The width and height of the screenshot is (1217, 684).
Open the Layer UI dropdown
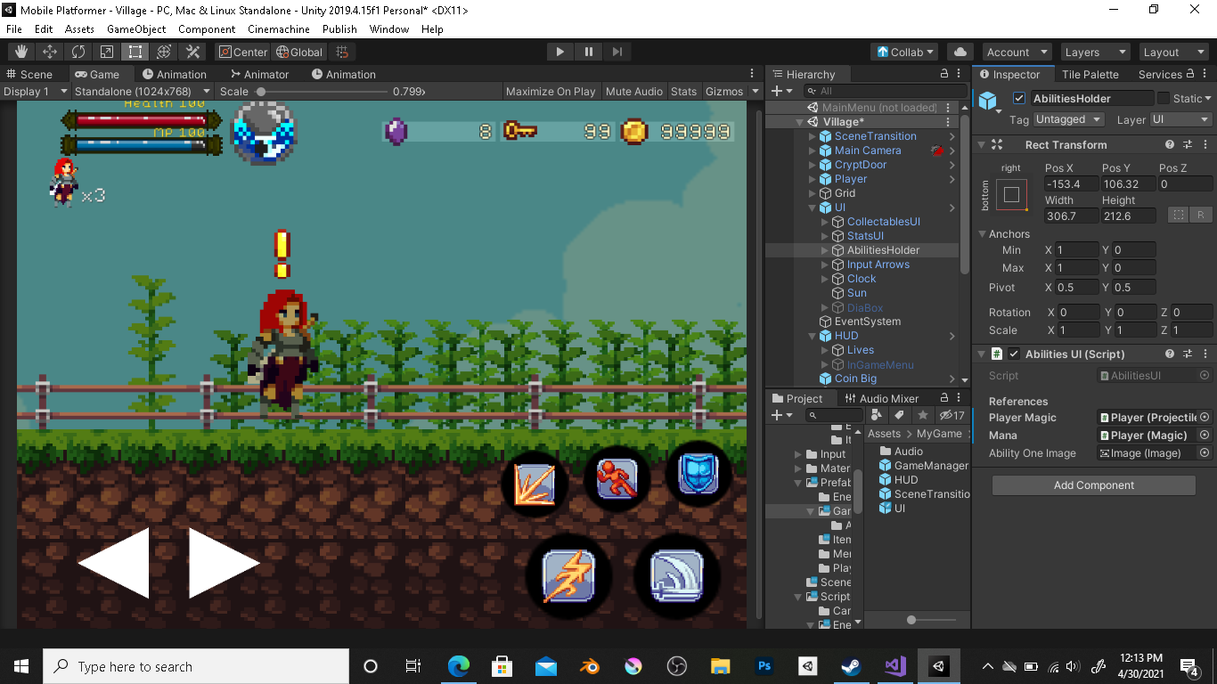pyautogui.click(x=1181, y=119)
